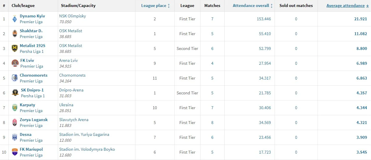Image resolution: width=371 pixels, height=160 pixels.
Task: Open Persha Liga 1 link under Metalist 1925
Action: pyautogui.click(x=32, y=51)
